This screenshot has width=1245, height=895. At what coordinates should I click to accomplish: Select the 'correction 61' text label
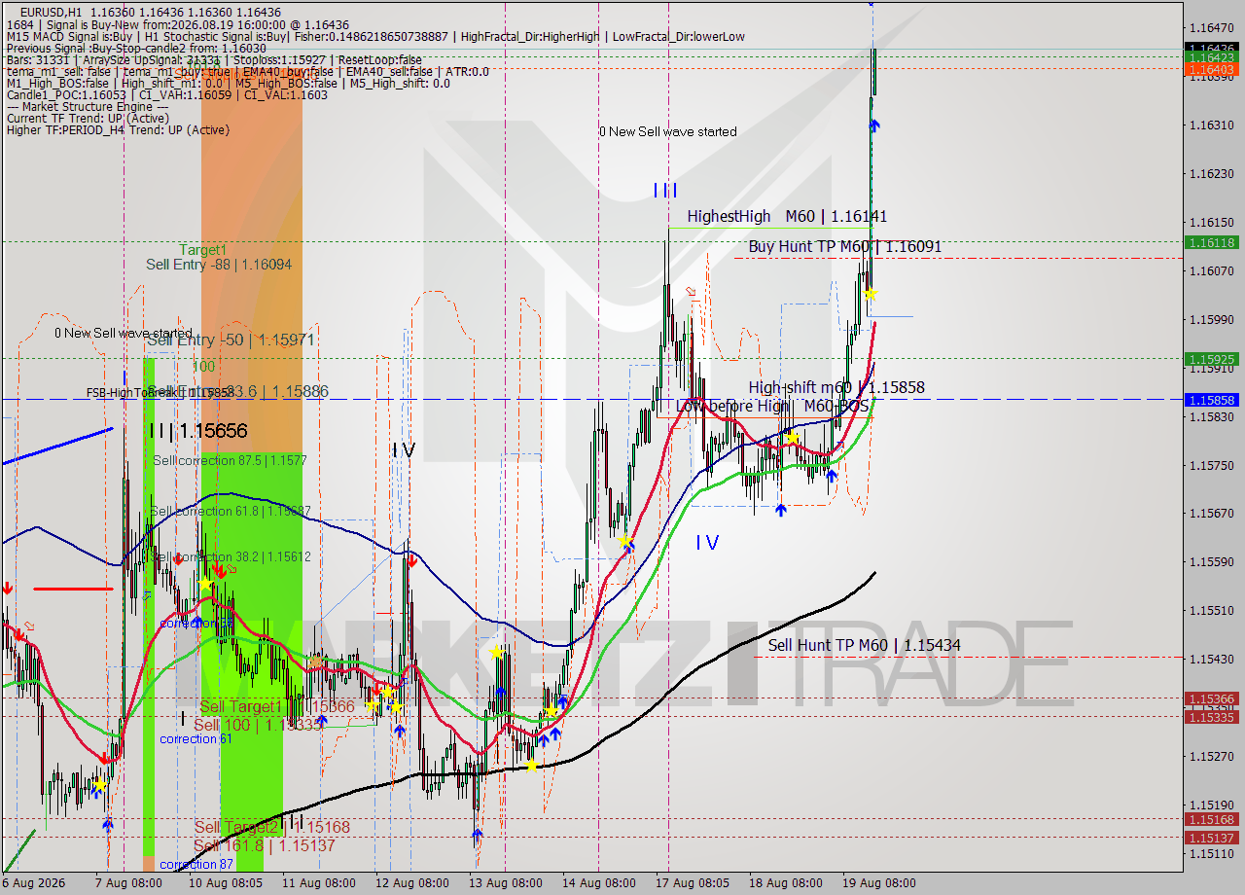click(196, 739)
